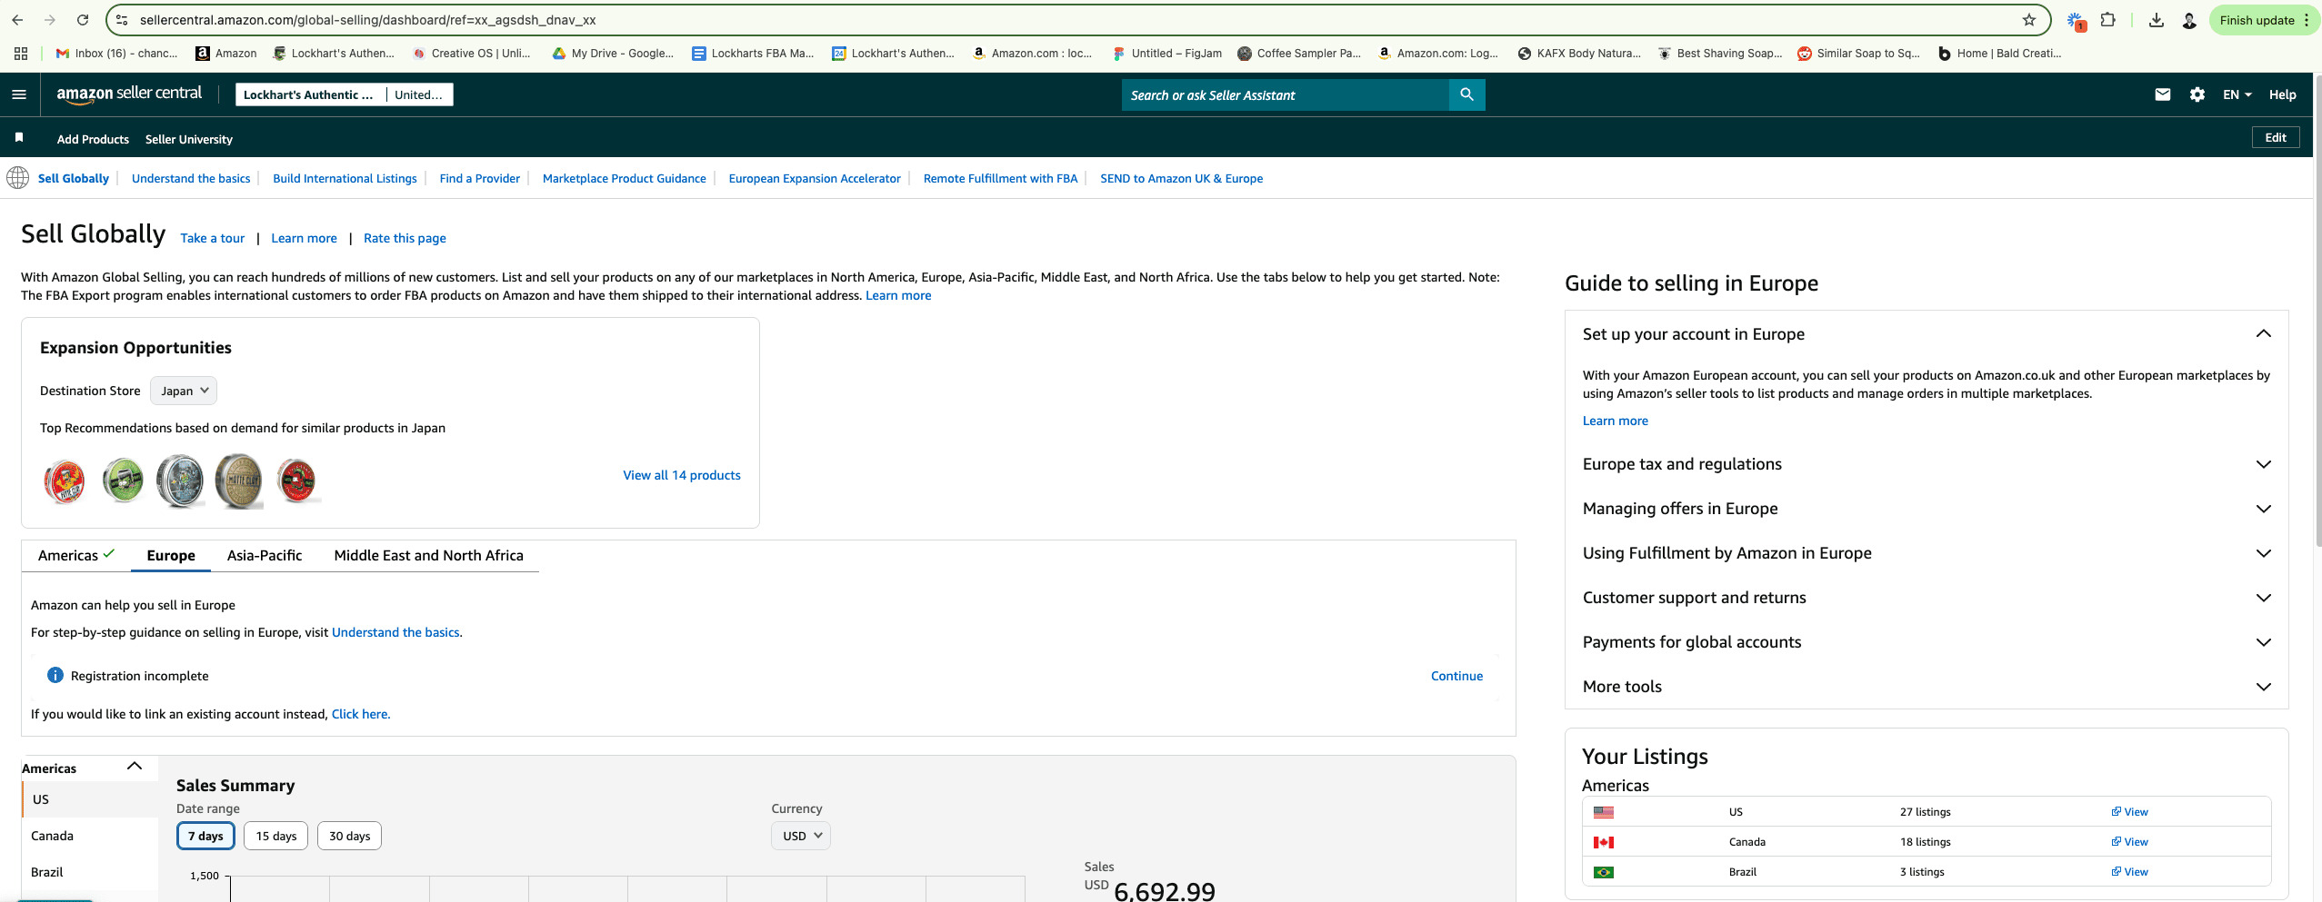The image size is (2322, 902).
Task: Select Canada in the Americas sidebar
Action: click(x=89, y=836)
